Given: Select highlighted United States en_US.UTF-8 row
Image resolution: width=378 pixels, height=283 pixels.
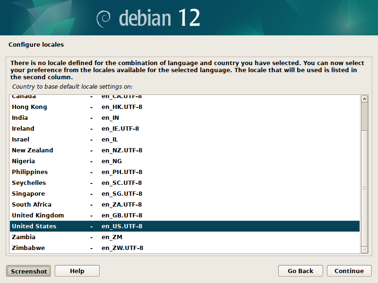Looking at the screenshot, I should (185, 226).
